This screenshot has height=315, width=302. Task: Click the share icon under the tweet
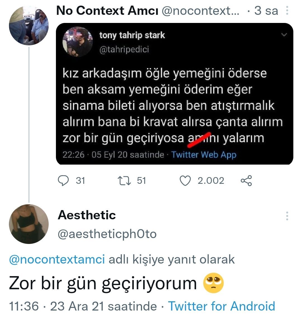coord(246,181)
